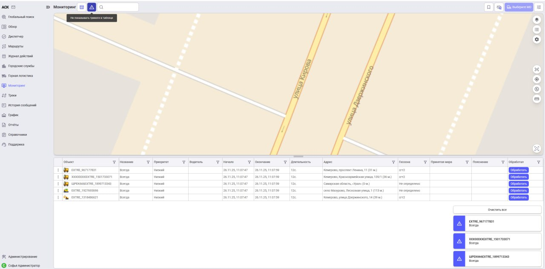Open the map layers button
Screen dimensions: 545x269
click(536, 20)
